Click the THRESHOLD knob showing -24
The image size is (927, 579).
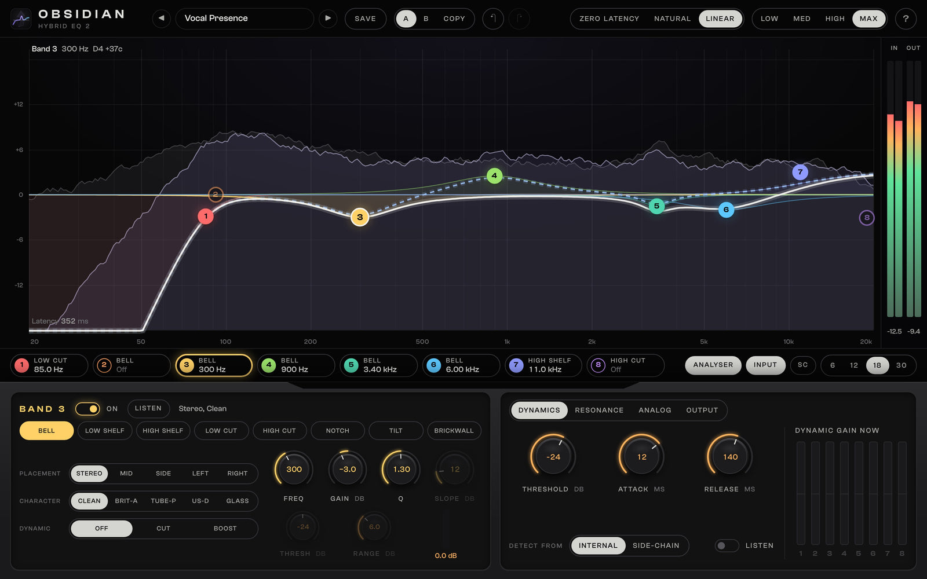(553, 457)
